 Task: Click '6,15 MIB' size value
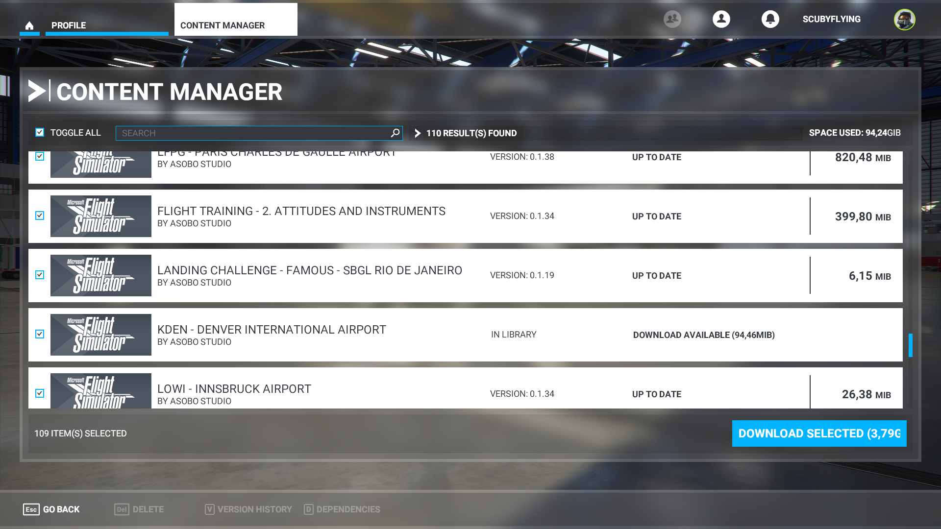click(x=870, y=276)
